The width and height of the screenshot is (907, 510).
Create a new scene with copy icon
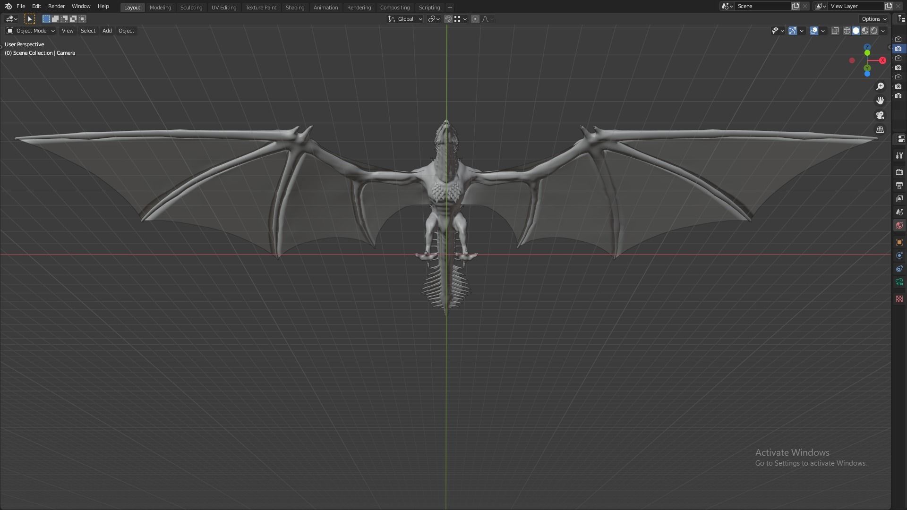tap(796, 6)
